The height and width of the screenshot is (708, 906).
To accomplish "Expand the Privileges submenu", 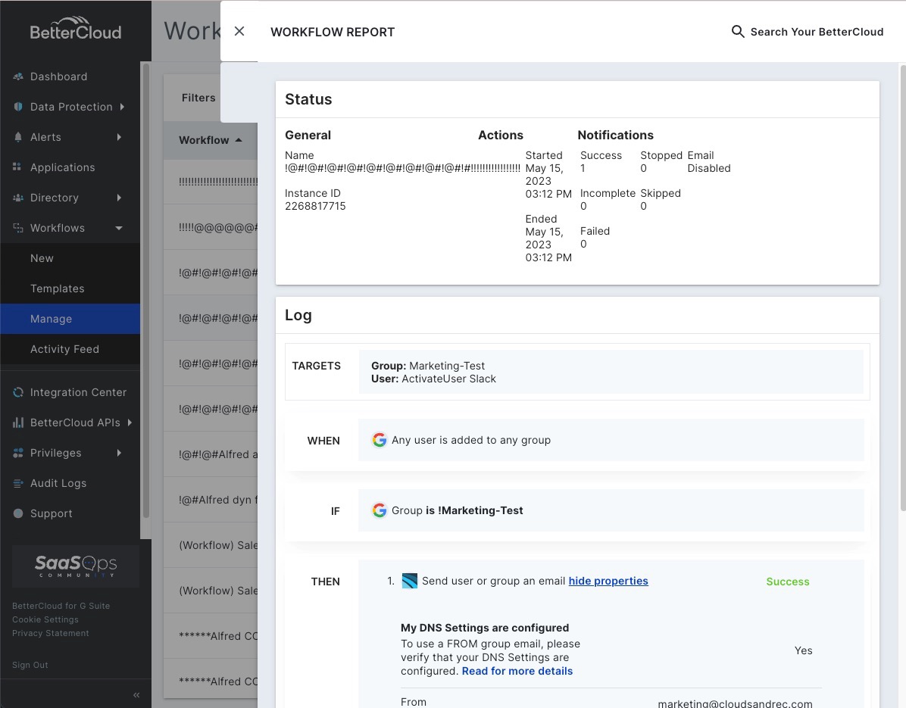I will 119,453.
